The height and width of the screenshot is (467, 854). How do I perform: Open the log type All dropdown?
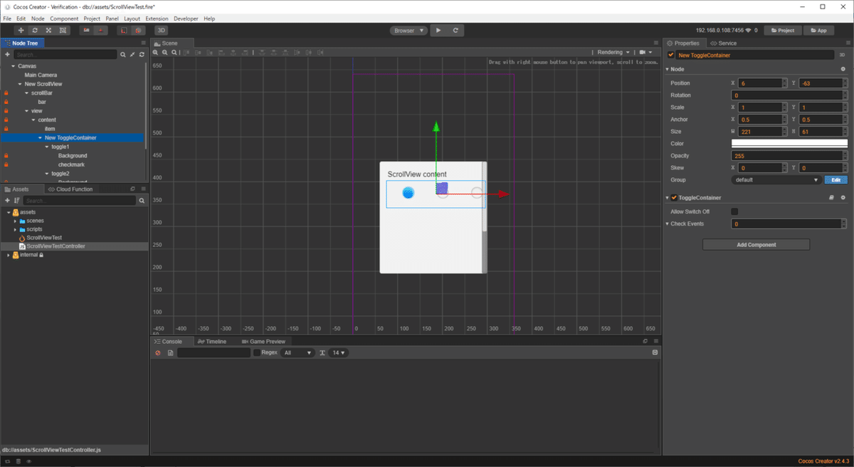[x=297, y=352]
